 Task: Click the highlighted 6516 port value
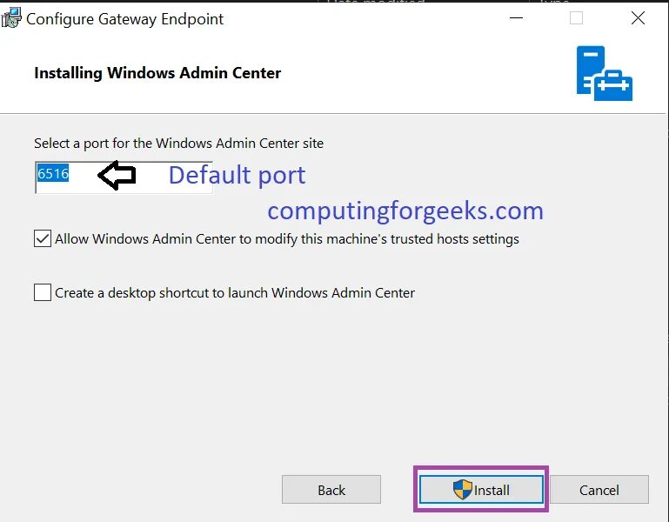click(53, 174)
